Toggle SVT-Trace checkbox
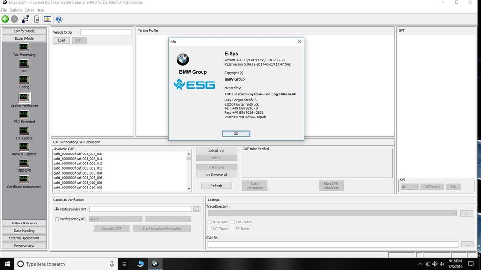481x270 pixels. click(x=210, y=229)
